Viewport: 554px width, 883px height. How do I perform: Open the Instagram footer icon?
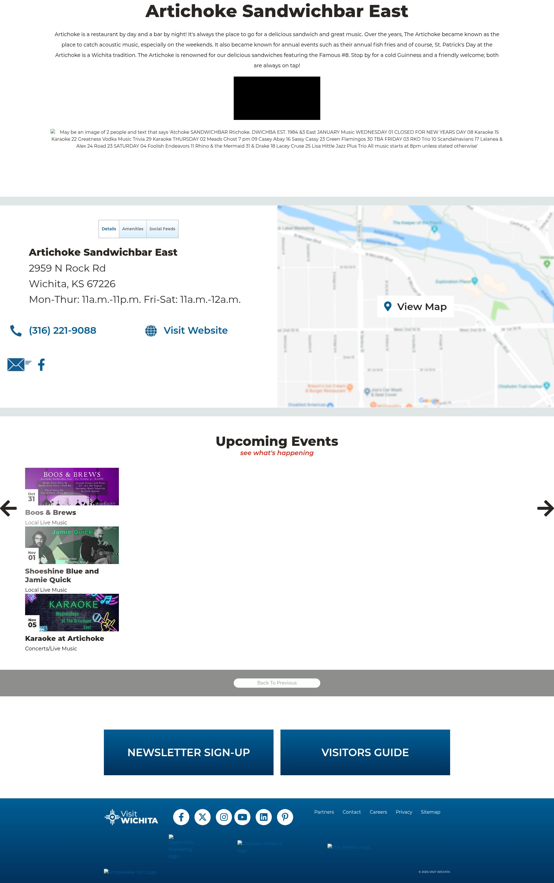(x=224, y=817)
